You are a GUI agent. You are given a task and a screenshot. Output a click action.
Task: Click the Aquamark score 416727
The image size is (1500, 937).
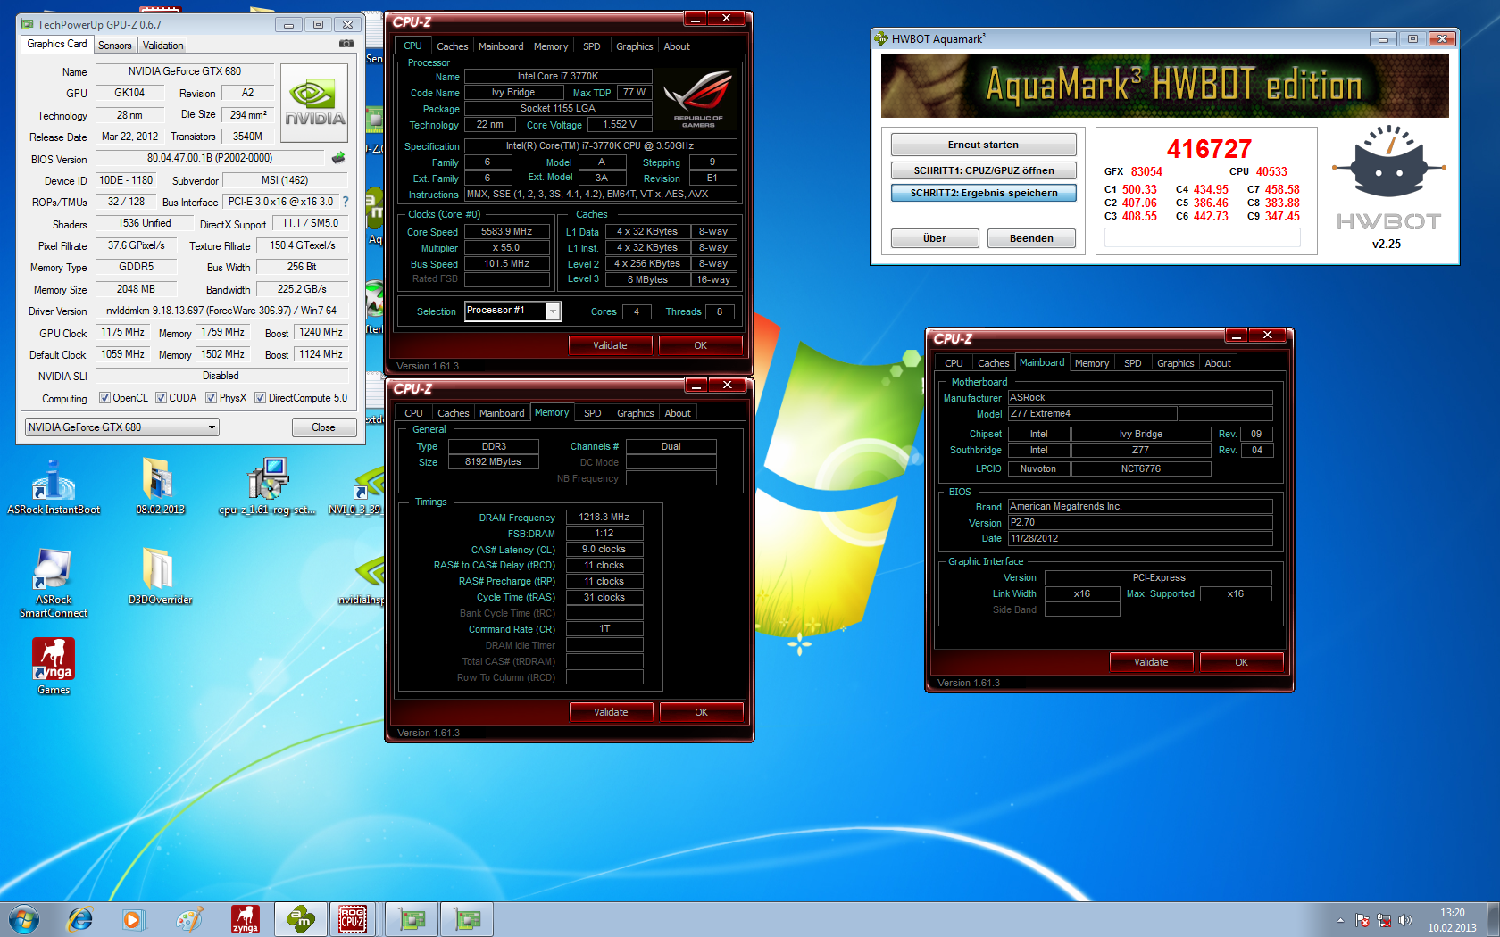click(x=1209, y=149)
